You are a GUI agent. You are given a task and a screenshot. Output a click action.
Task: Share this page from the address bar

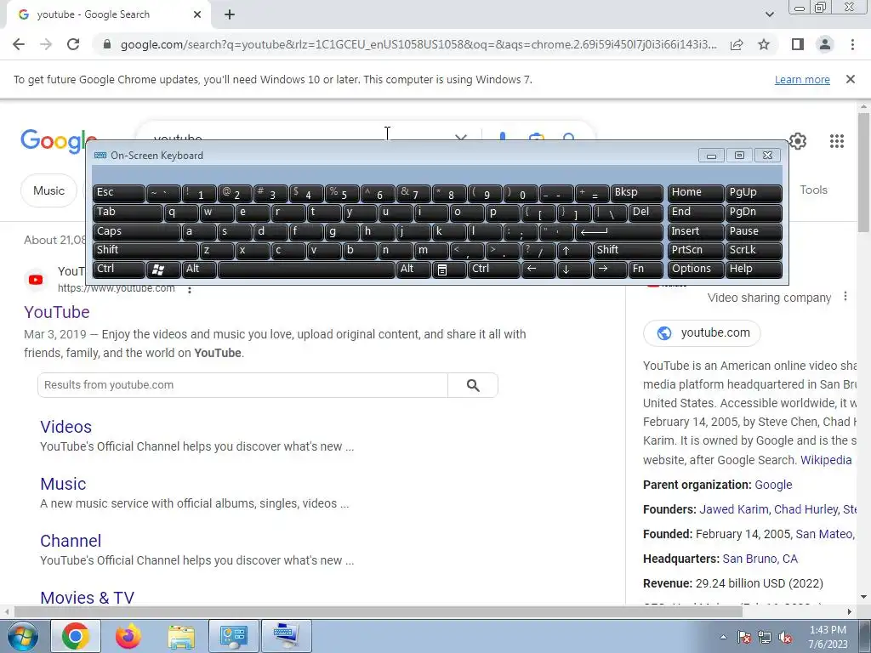[737, 44]
